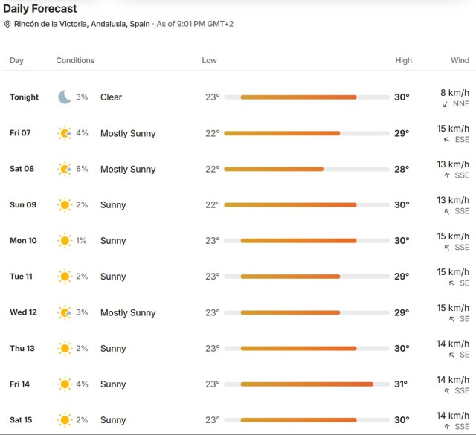Click the Daily Forecast heading
476x435 pixels.
[x=40, y=8]
